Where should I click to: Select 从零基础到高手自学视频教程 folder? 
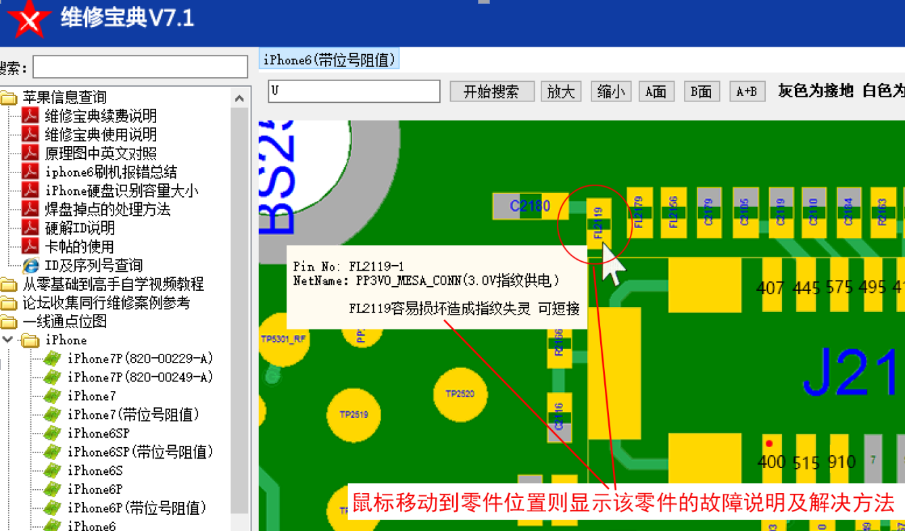(x=114, y=284)
